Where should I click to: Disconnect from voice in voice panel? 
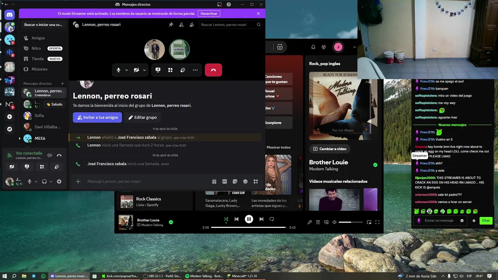[59, 156]
